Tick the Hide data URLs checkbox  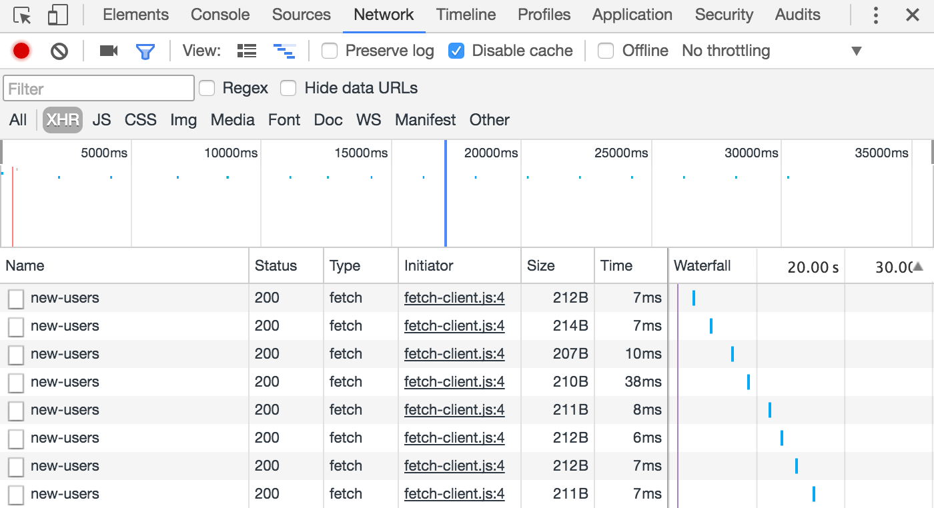pos(288,88)
